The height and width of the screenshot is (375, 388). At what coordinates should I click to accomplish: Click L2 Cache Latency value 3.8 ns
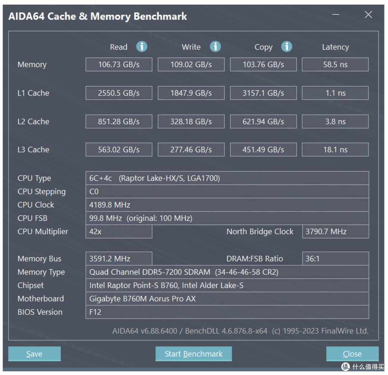(335, 121)
